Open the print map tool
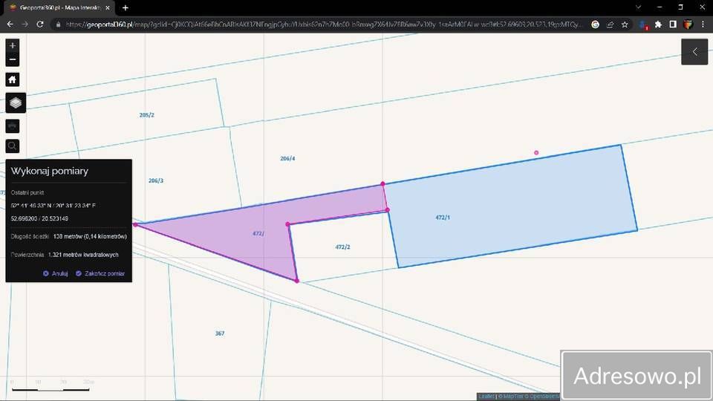Image resolution: width=713 pixels, height=401 pixels. [x=13, y=125]
